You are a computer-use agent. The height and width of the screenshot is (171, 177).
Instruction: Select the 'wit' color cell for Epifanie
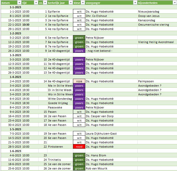pos(79,12)
